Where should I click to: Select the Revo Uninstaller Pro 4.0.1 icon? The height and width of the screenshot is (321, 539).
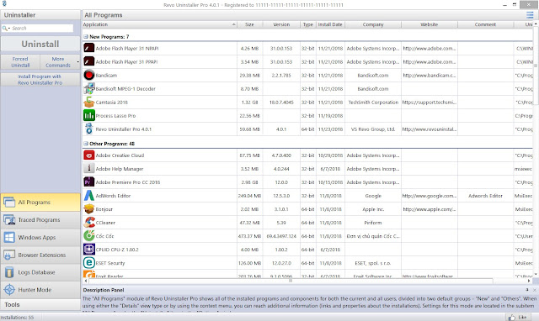pos(89,129)
